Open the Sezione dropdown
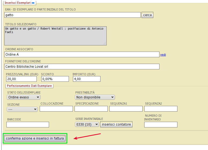Screen dimensions: 208x150 pyautogui.click(x=22, y=109)
